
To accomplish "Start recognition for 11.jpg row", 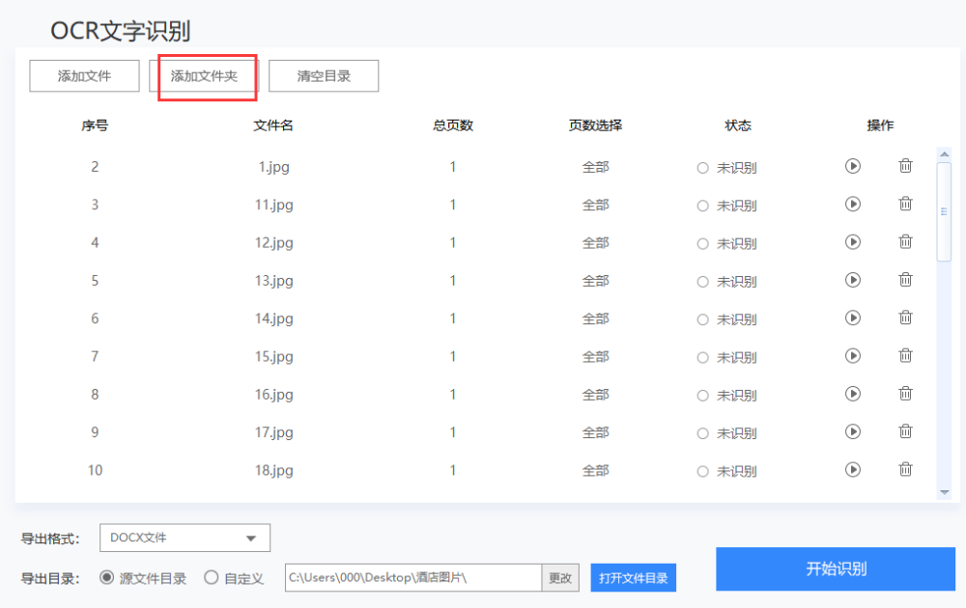I will (x=853, y=205).
